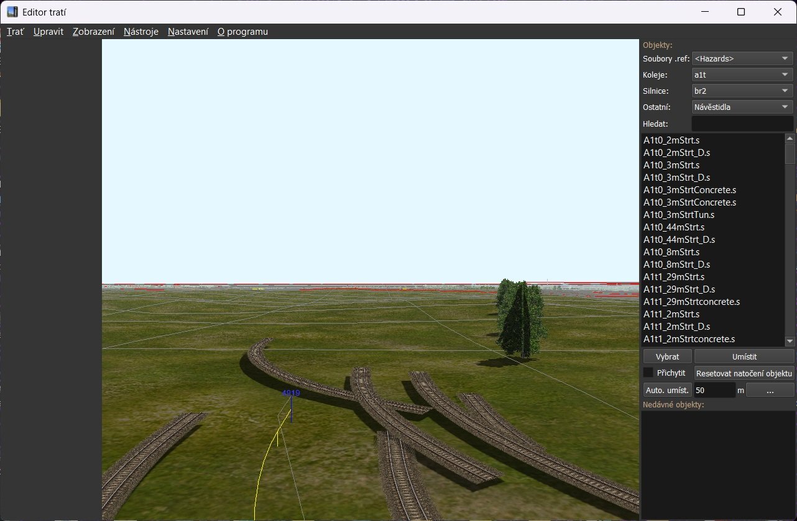
Task: Click blue track marker 4919
Action: (291, 394)
